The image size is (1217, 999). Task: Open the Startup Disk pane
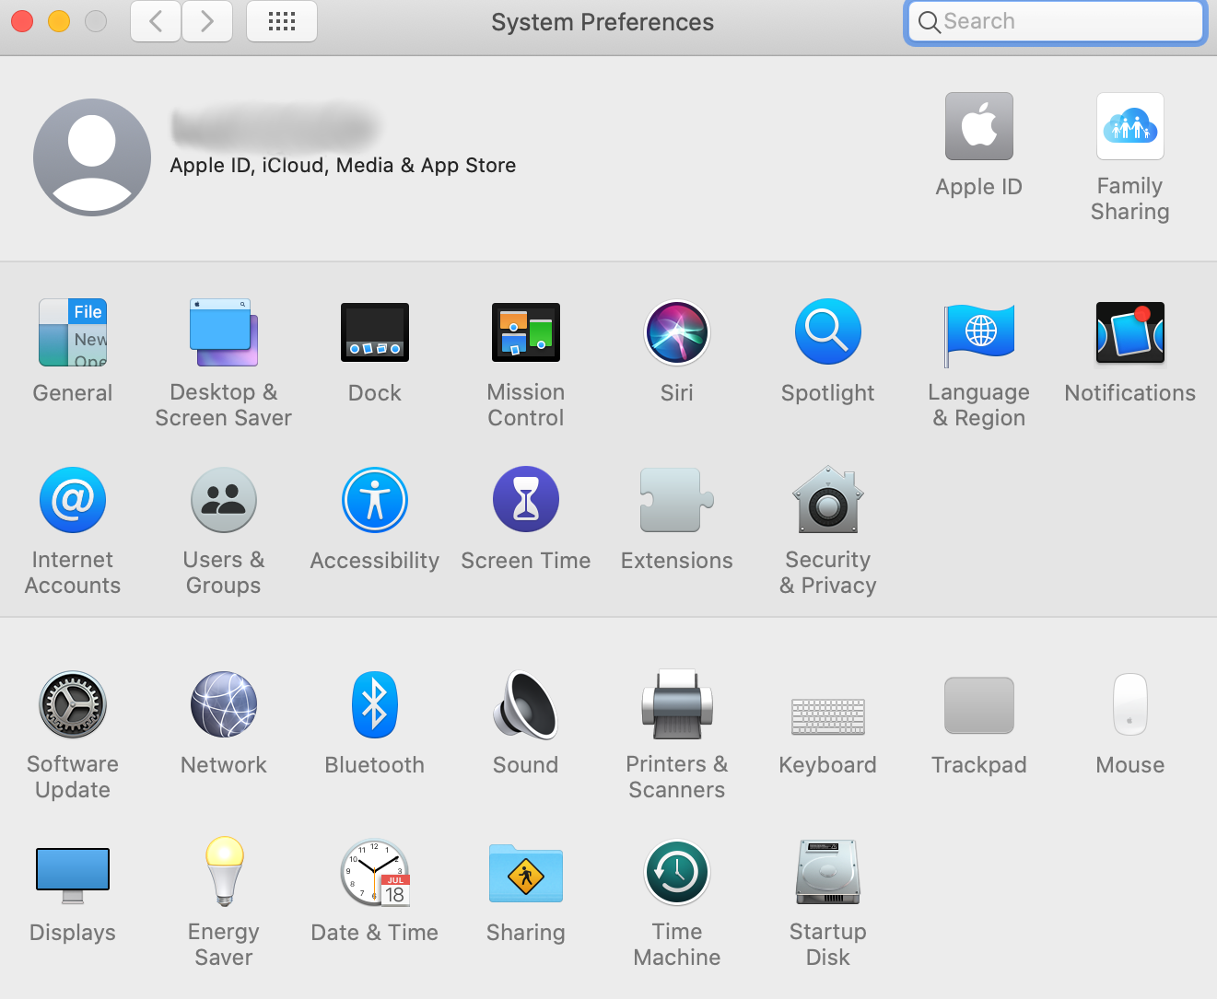click(x=827, y=873)
